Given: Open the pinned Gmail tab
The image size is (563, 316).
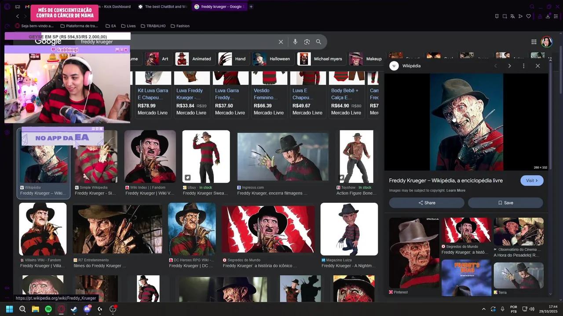Looking at the screenshot, I should pos(27,7).
